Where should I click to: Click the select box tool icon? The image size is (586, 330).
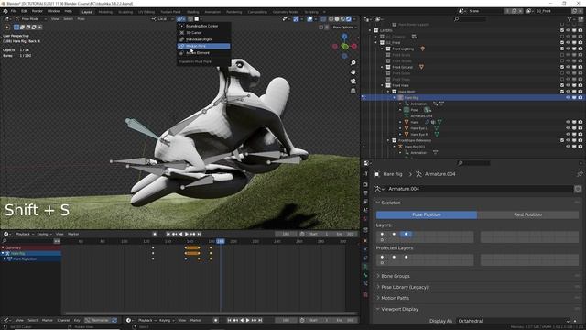16,27
